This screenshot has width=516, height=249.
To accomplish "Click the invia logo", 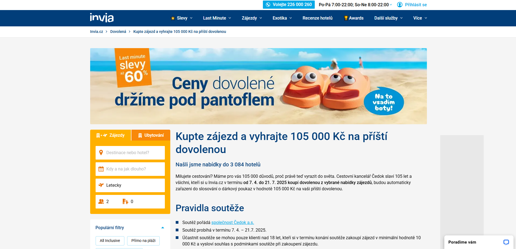I will pyautogui.click(x=102, y=18).
